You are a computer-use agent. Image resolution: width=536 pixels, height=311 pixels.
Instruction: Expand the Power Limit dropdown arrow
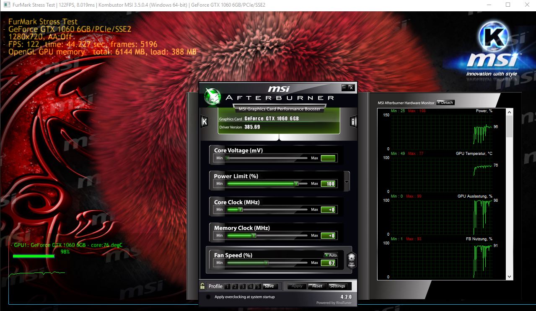pyautogui.click(x=347, y=182)
